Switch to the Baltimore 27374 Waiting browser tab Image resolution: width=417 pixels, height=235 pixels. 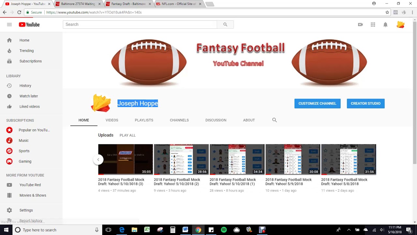tap(78, 4)
